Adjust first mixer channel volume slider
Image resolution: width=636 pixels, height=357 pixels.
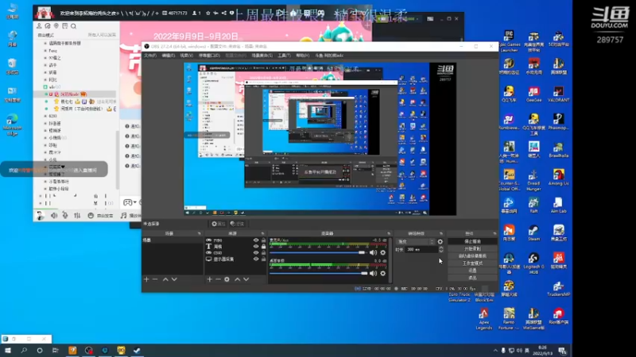pyautogui.click(x=319, y=252)
